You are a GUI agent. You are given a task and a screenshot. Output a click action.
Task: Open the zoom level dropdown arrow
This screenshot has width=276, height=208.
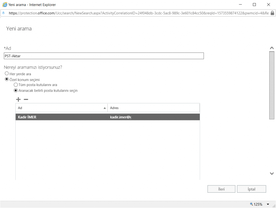[268, 204]
